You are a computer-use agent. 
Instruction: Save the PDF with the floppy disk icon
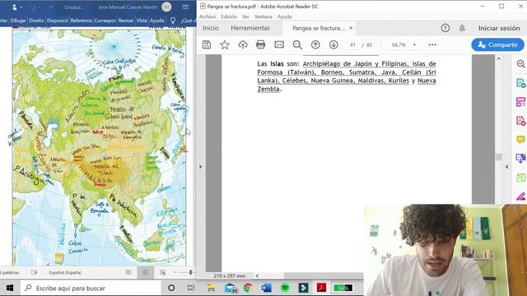tap(207, 44)
